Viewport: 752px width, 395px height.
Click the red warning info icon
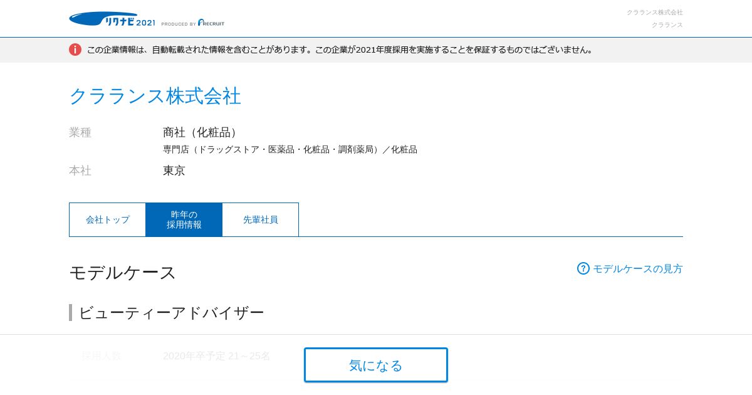click(x=75, y=50)
